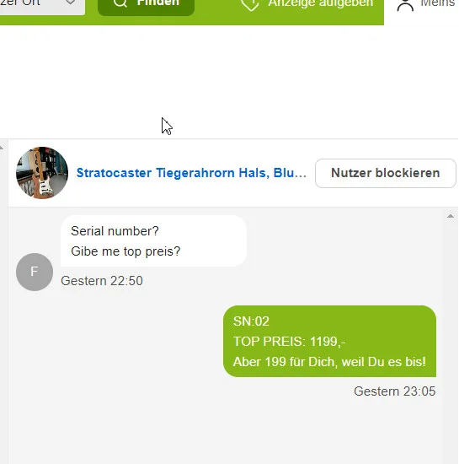The image size is (459, 464).
Task: Click the gray 'F' user avatar
Action: (35, 272)
